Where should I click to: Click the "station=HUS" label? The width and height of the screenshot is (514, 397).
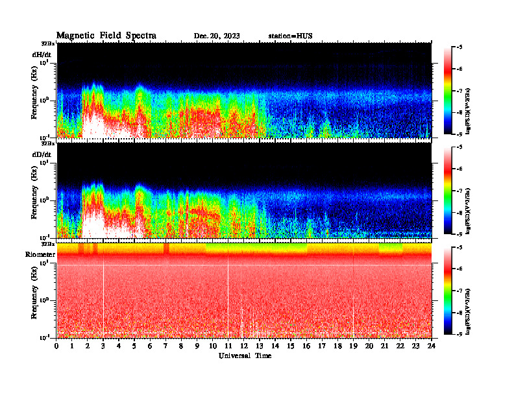pos(290,36)
